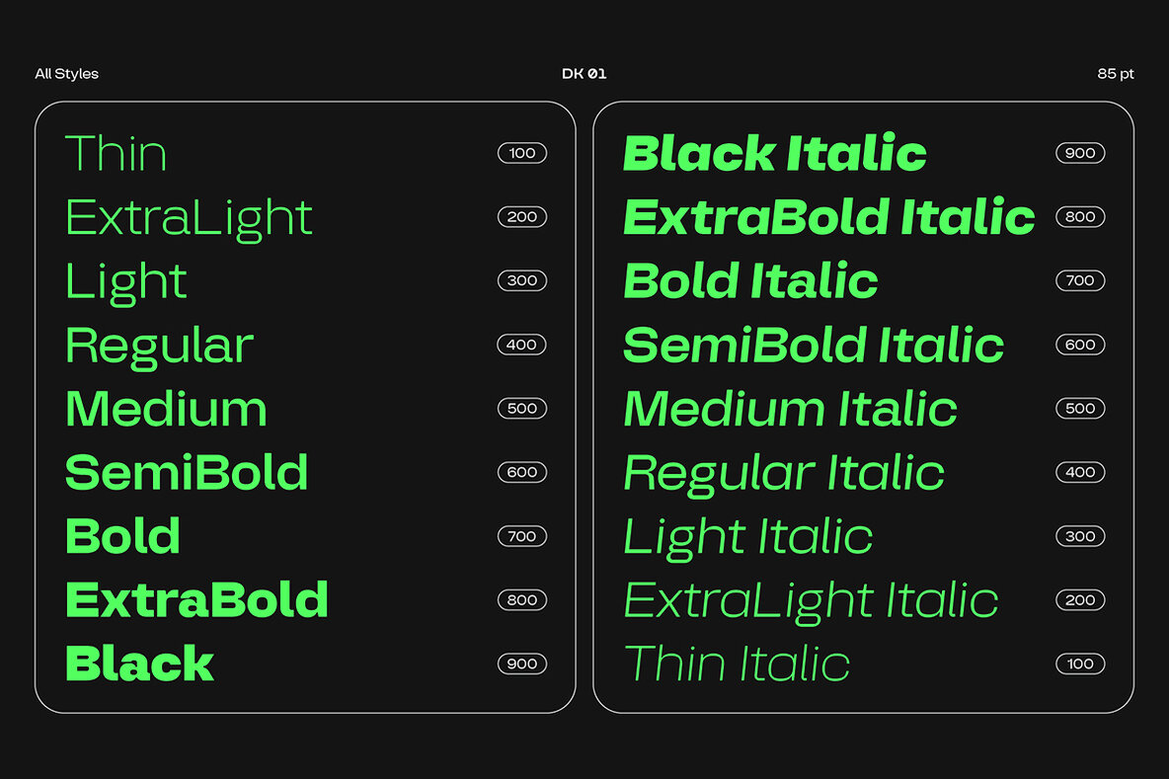1169x779 pixels.
Task: Select the SemiBold style sample
Action: click(187, 473)
